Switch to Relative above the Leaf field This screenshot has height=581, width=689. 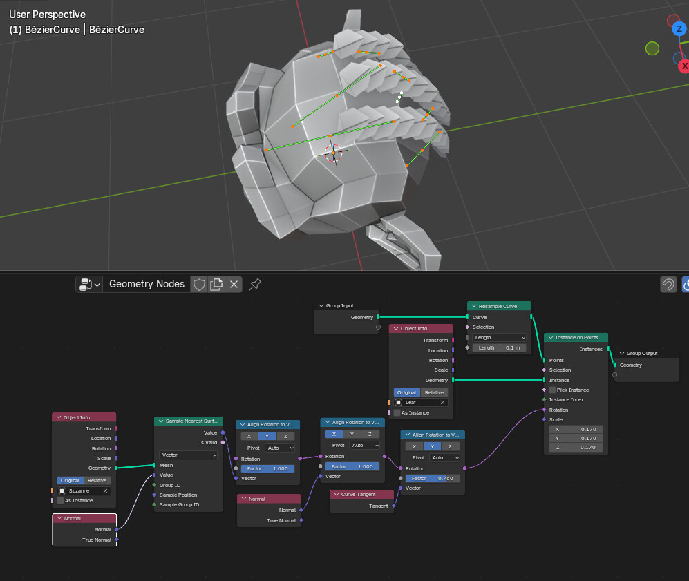click(434, 392)
